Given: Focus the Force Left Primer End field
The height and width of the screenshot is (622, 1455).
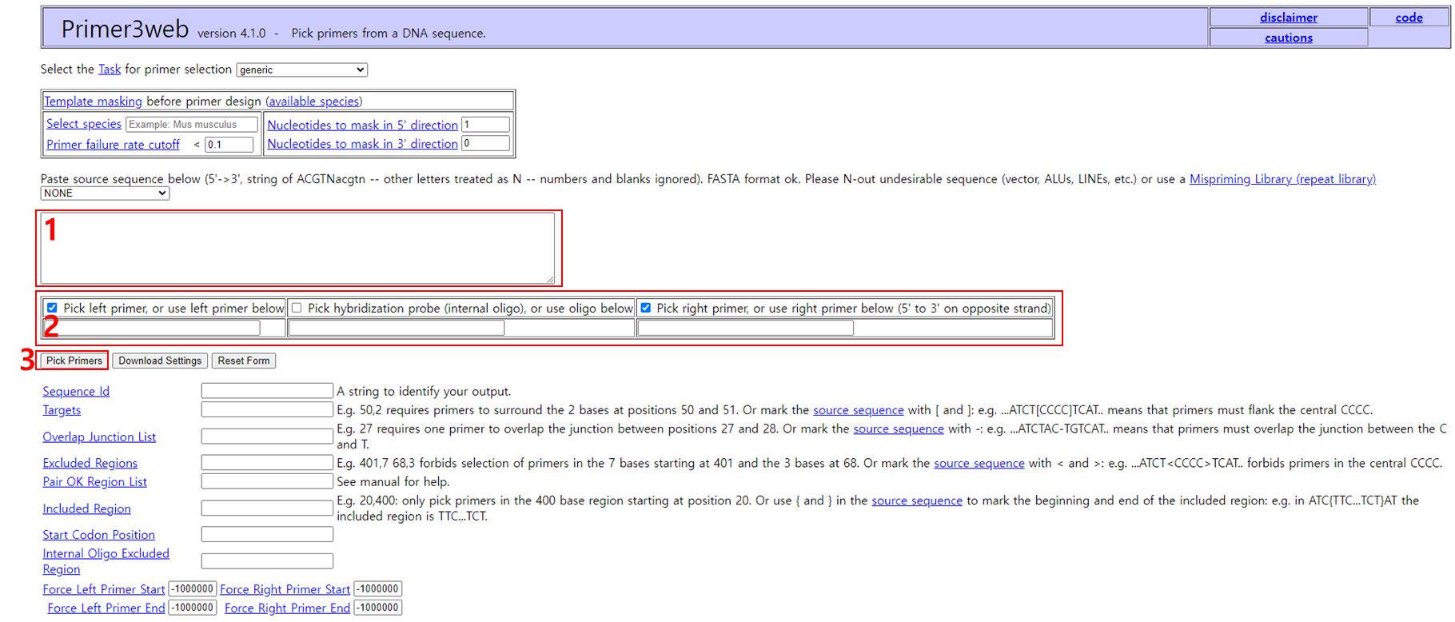Looking at the screenshot, I should click(x=193, y=608).
